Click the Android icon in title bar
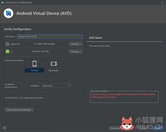166x132 pixels. click(x=3, y=2)
